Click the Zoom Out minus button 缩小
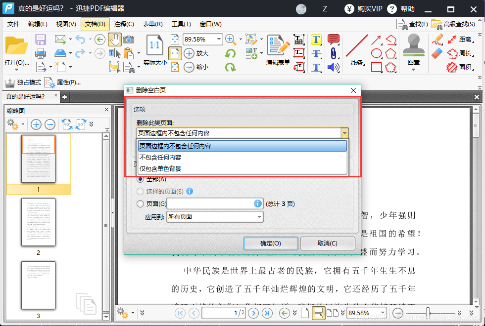The width and height of the screenshot is (485, 326). pyautogui.click(x=196, y=67)
